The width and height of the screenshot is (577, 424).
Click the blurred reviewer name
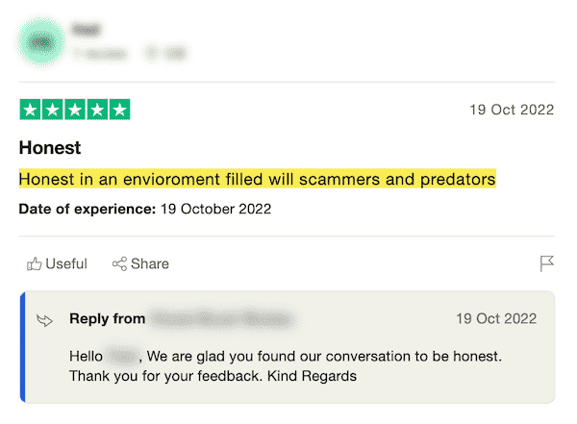click(86, 30)
